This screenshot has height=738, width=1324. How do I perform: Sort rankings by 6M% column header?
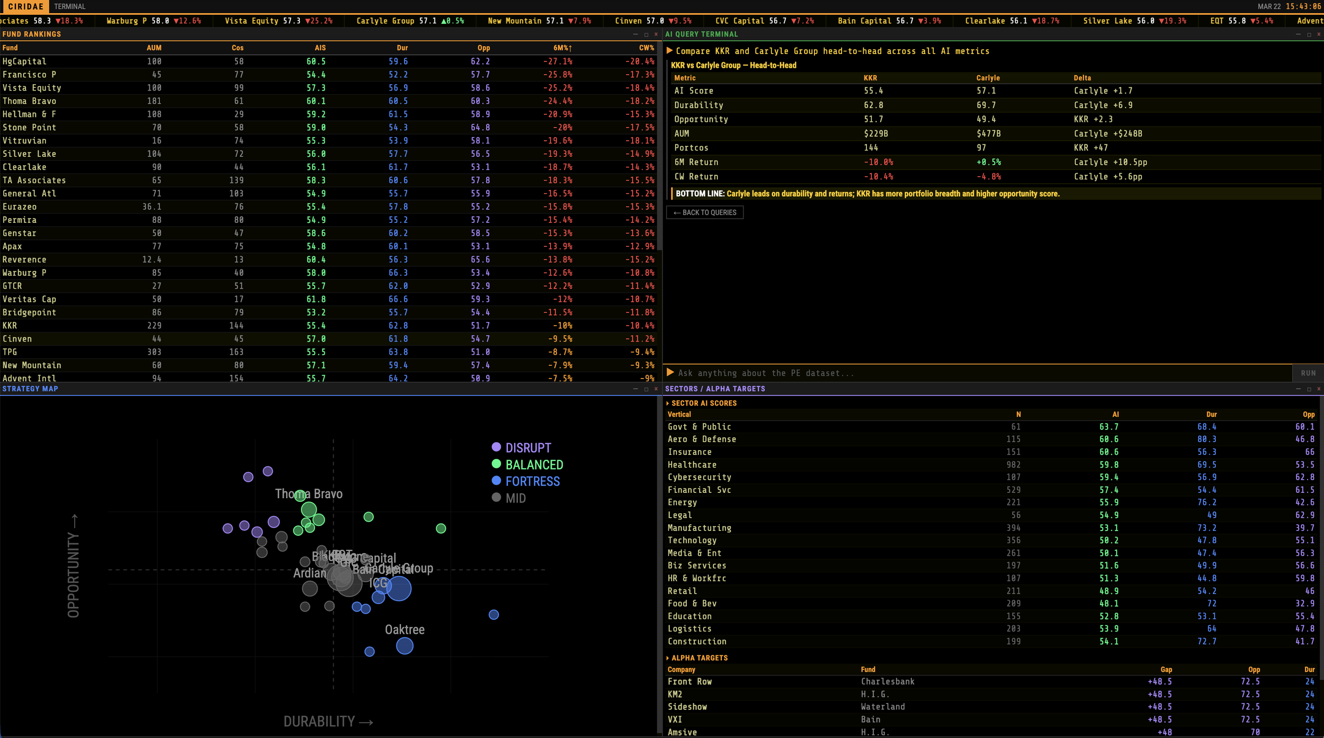pos(562,48)
